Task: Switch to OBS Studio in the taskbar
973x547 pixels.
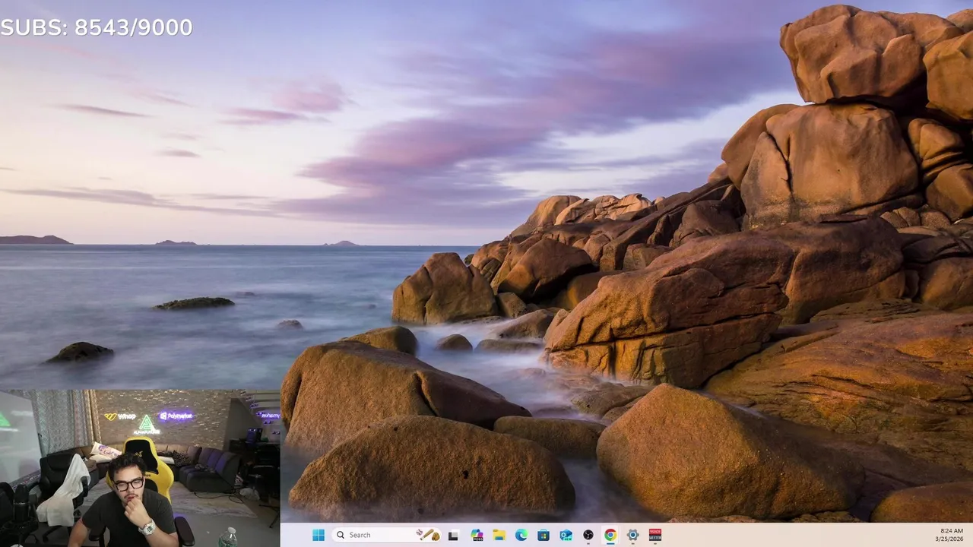Action: (588, 535)
